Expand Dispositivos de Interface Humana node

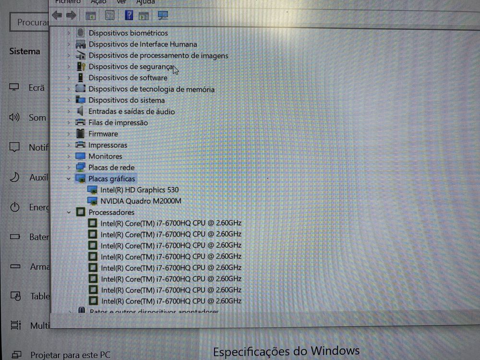point(69,44)
